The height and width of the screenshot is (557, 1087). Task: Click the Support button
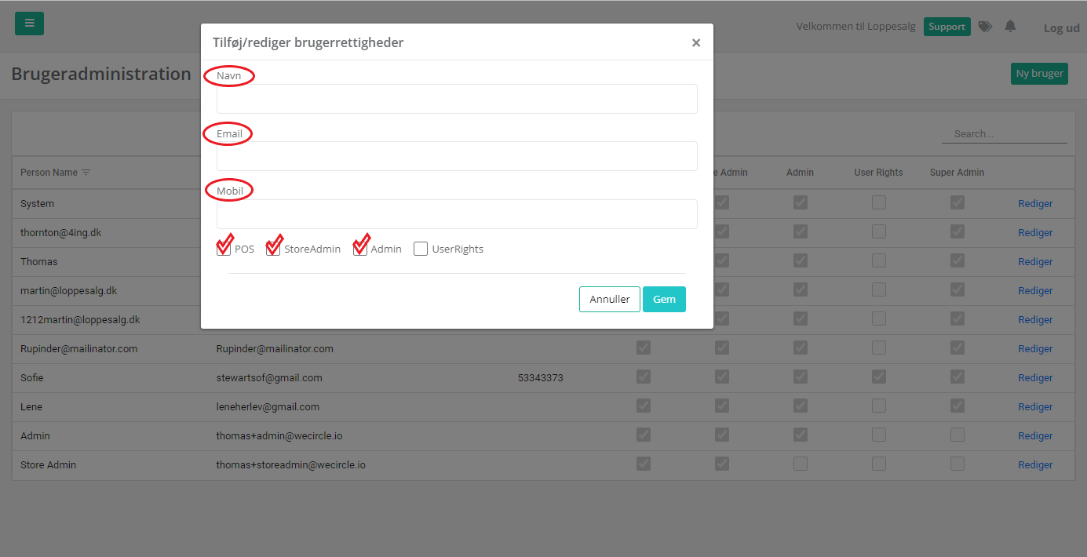coord(947,27)
